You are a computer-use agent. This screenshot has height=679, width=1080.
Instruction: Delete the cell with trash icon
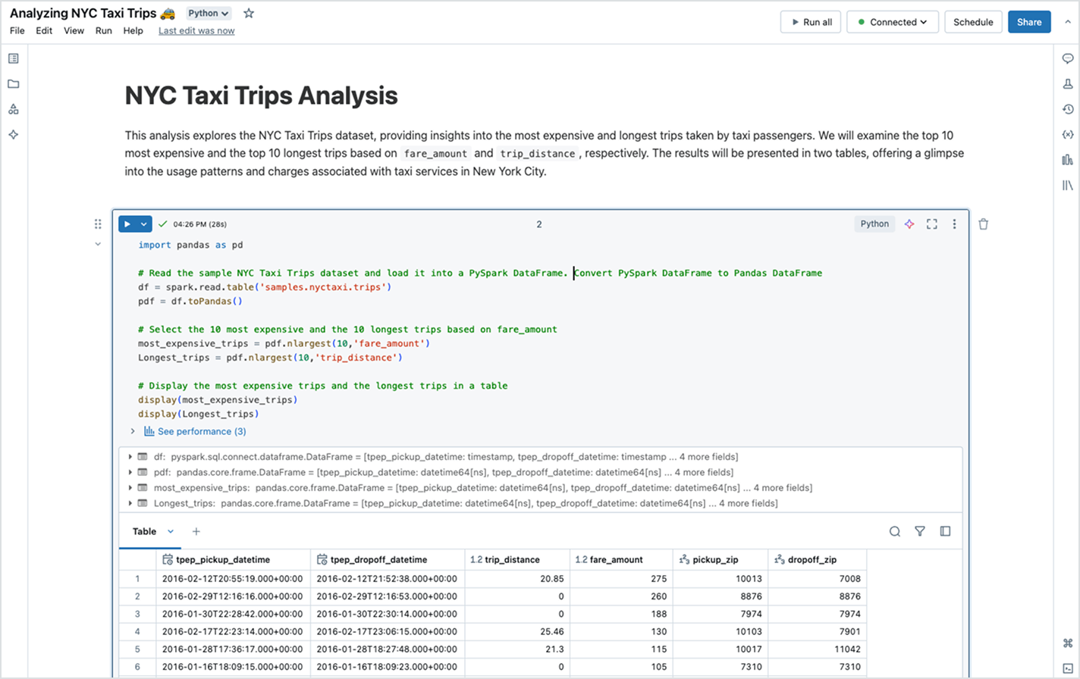point(983,224)
